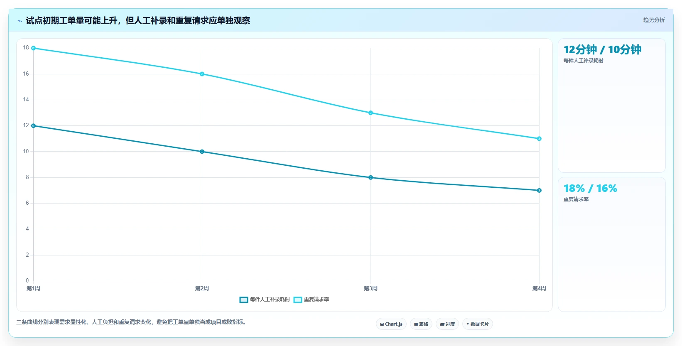This screenshot has width=682, height=346.
Task: Click the y-axis value 10
Action: [x=26, y=152]
